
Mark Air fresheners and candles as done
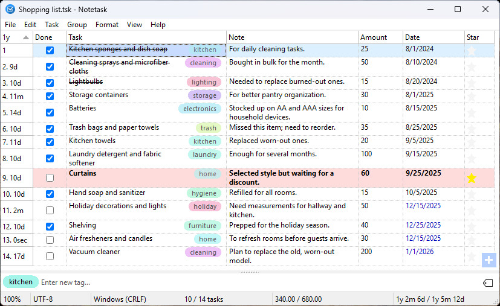pos(50,240)
